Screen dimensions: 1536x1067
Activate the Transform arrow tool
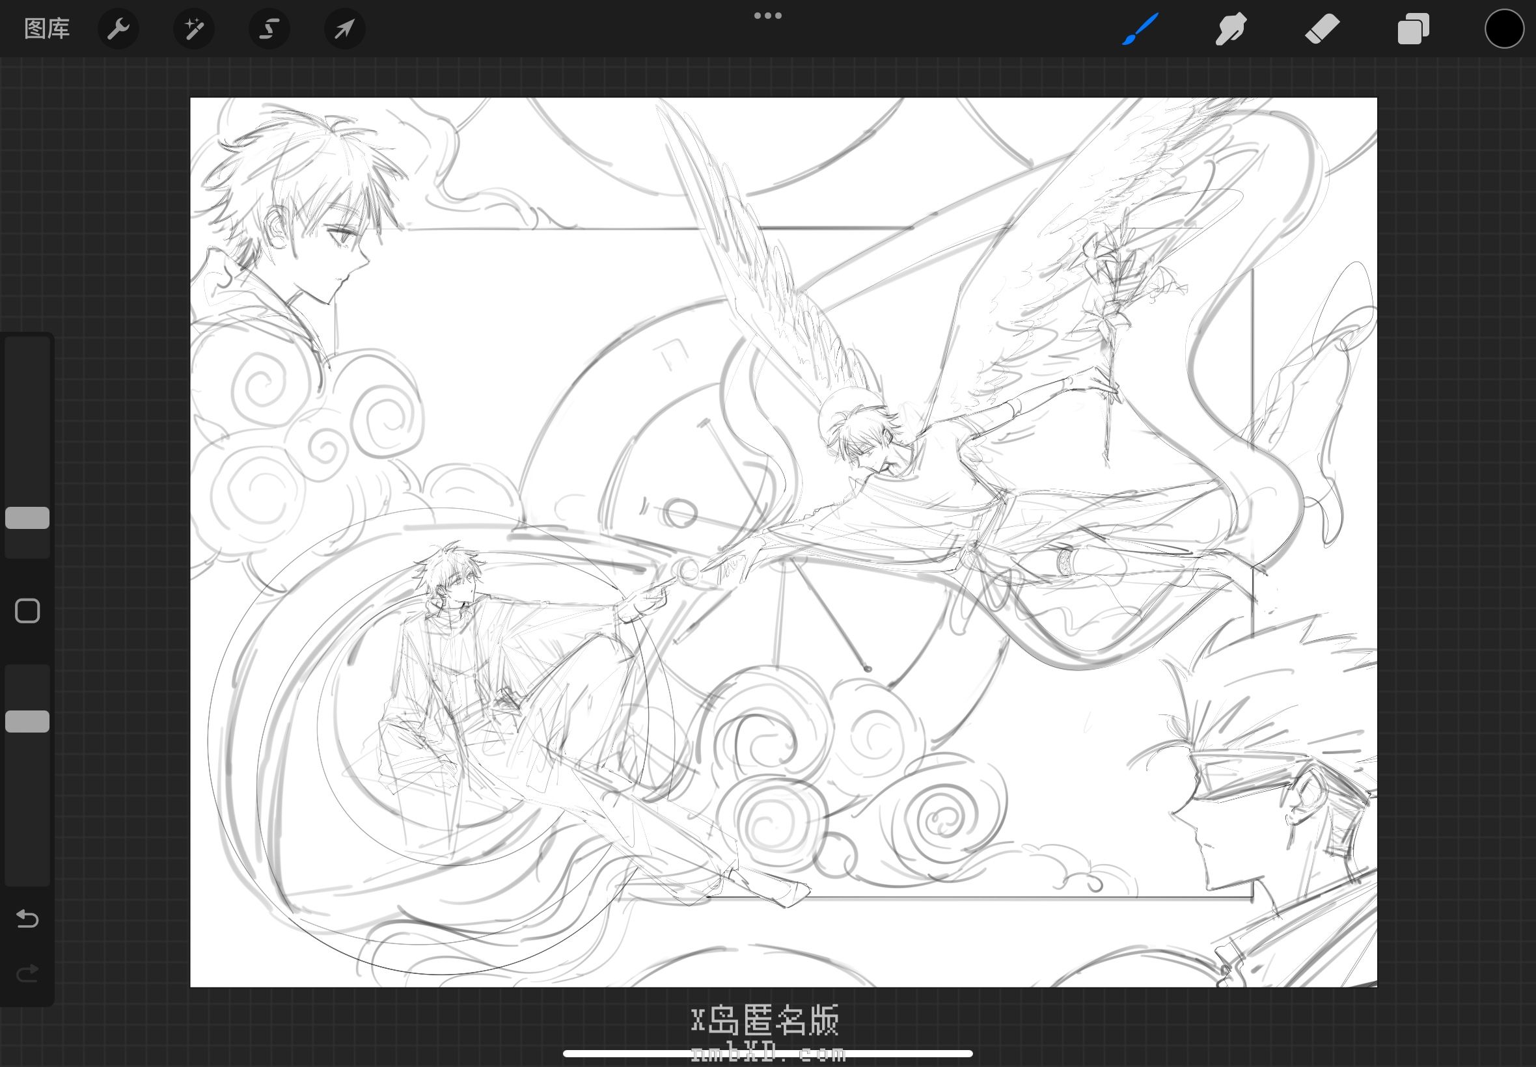(x=344, y=29)
